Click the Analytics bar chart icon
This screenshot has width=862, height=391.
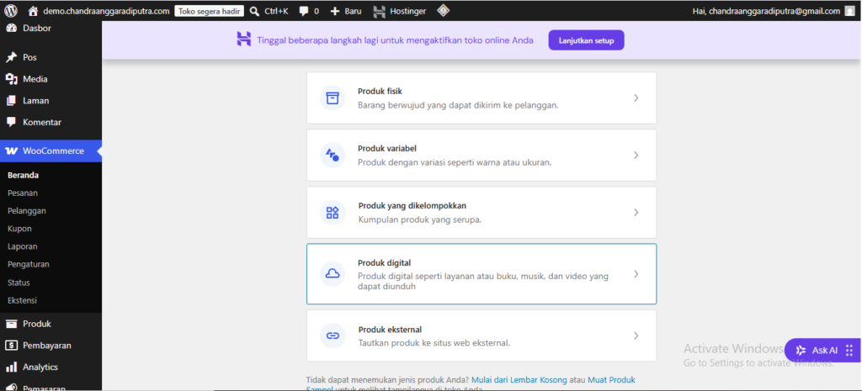(x=12, y=367)
